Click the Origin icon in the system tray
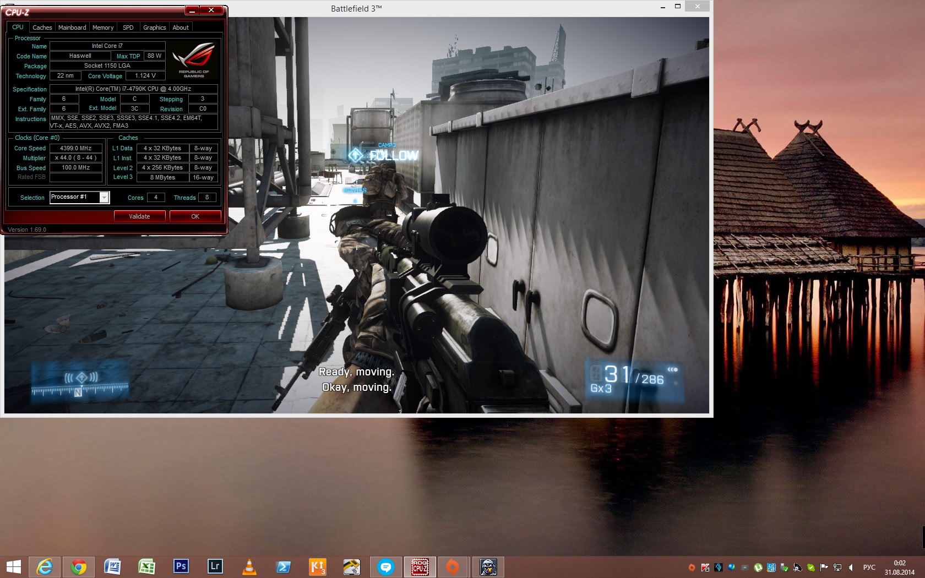This screenshot has width=925, height=578. [x=692, y=568]
